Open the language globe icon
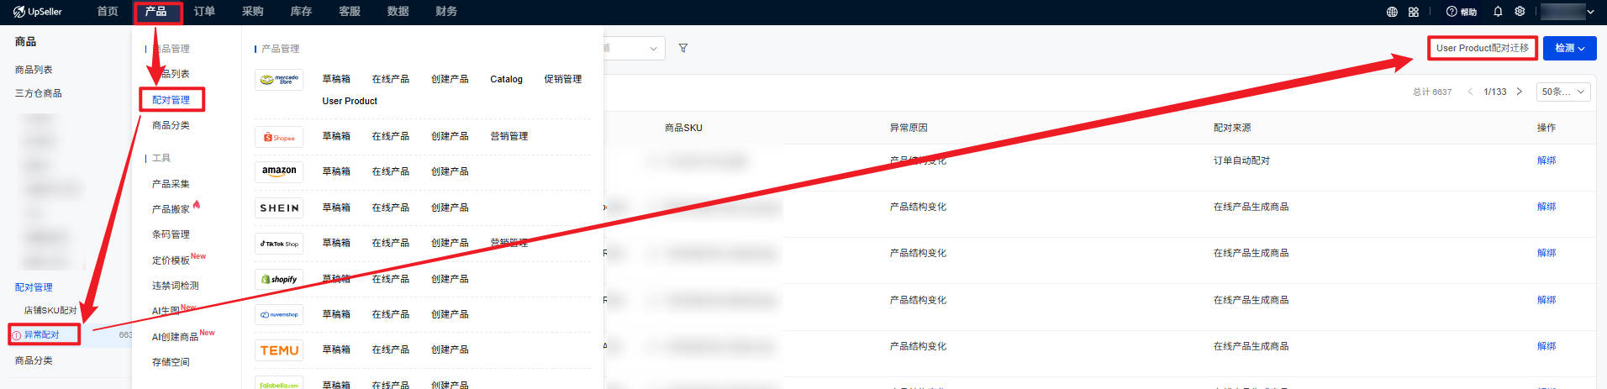1607x389 pixels. (x=1392, y=12)
